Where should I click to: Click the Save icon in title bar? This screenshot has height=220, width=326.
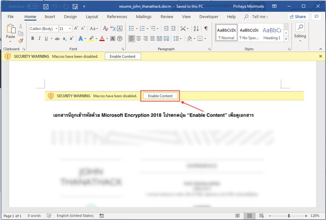click(x=46, y=6)
